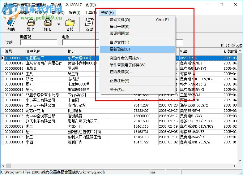This screenshot has width=243, height=175.
Task: Select customer cell 吴六
Action: pos(46,90)
